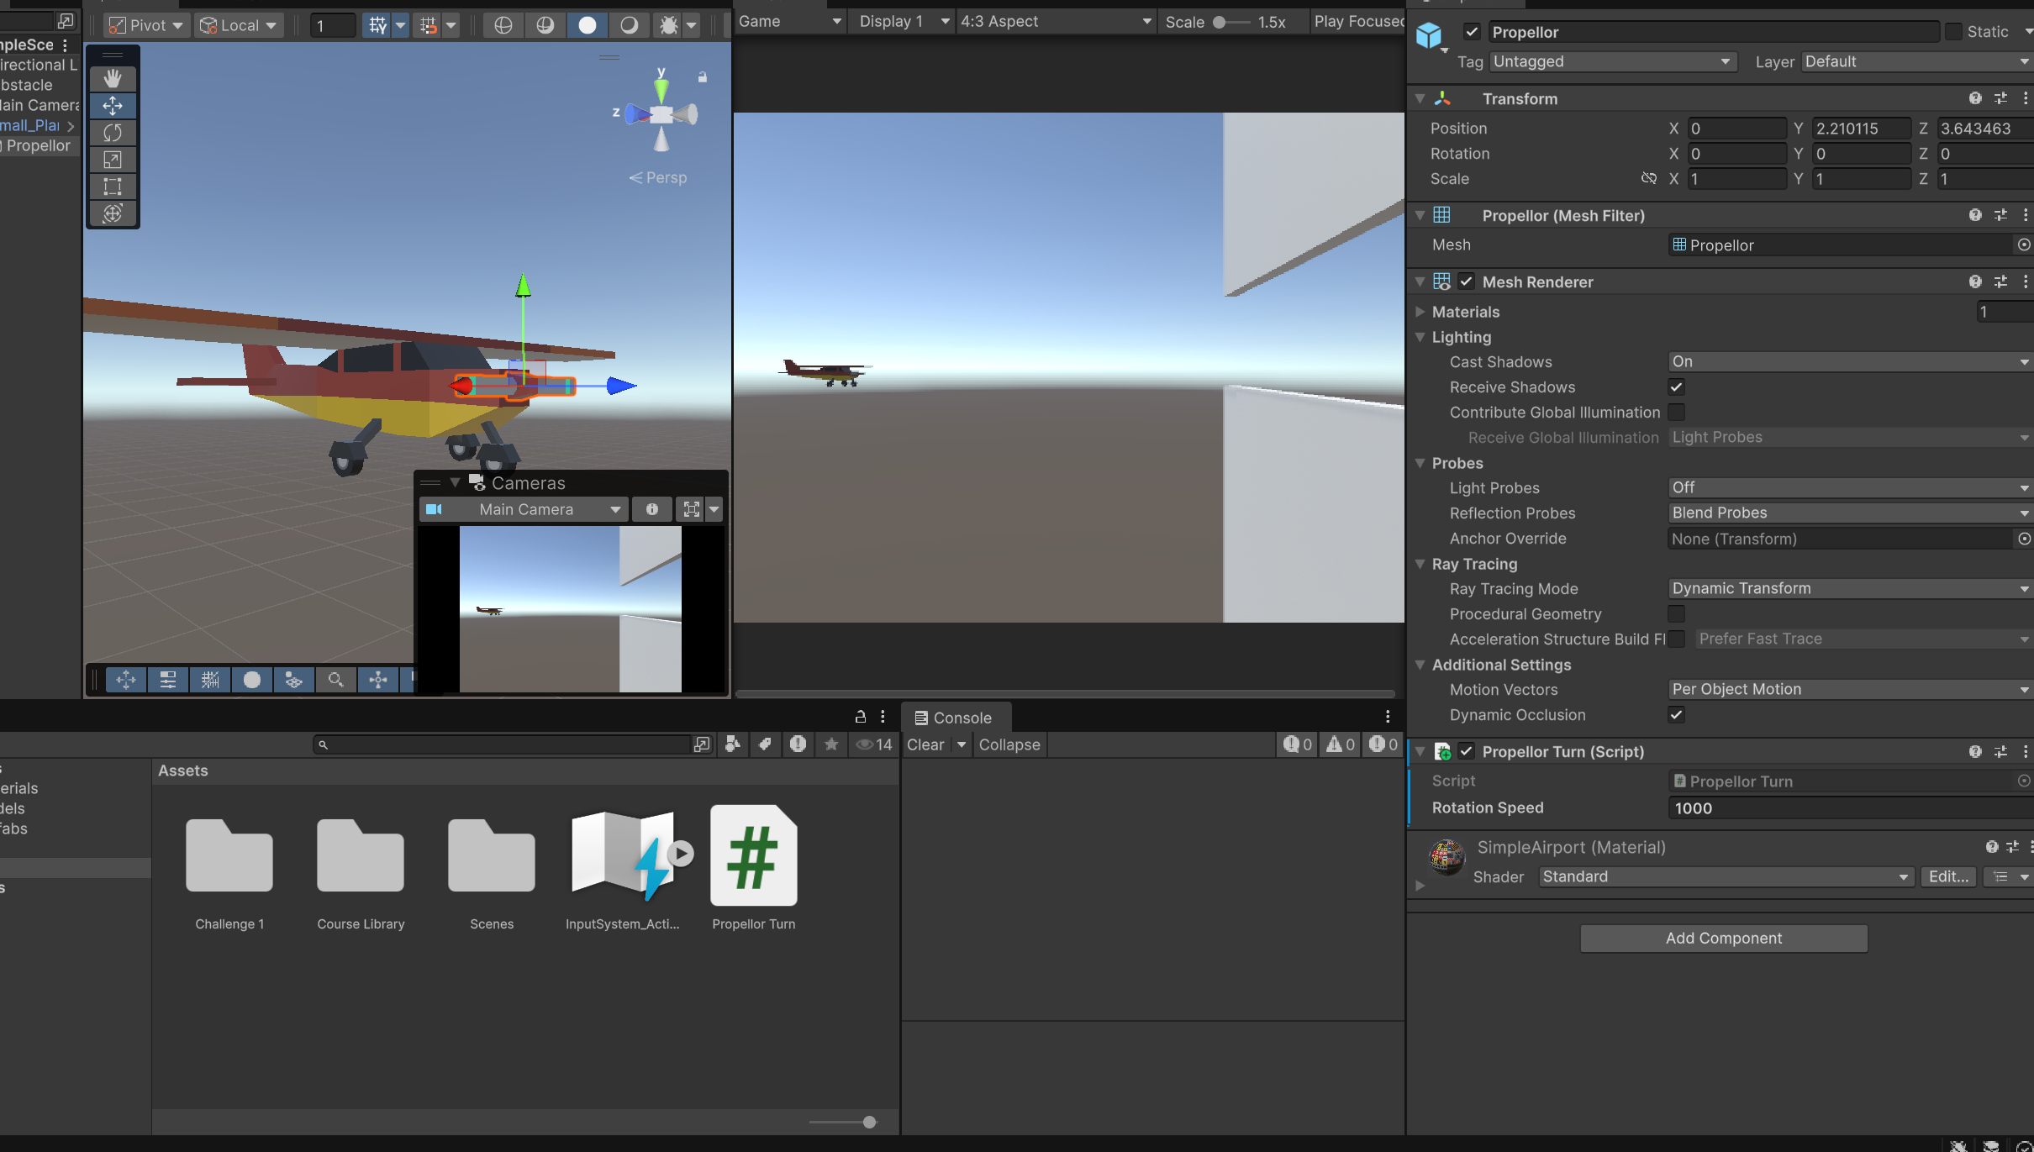Open Main Camera selector in Cameras overlay

(524, 510)
